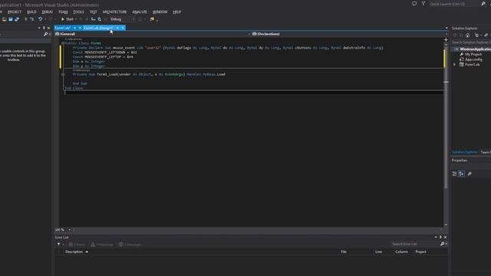Click the Solution Explorer Back icon
Screen dimensions: 491x276
click(455, 35)
